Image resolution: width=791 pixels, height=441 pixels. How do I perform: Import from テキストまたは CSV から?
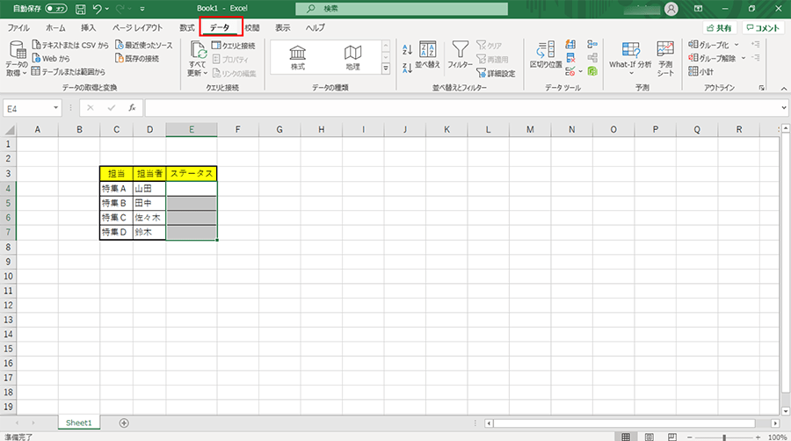70,46
